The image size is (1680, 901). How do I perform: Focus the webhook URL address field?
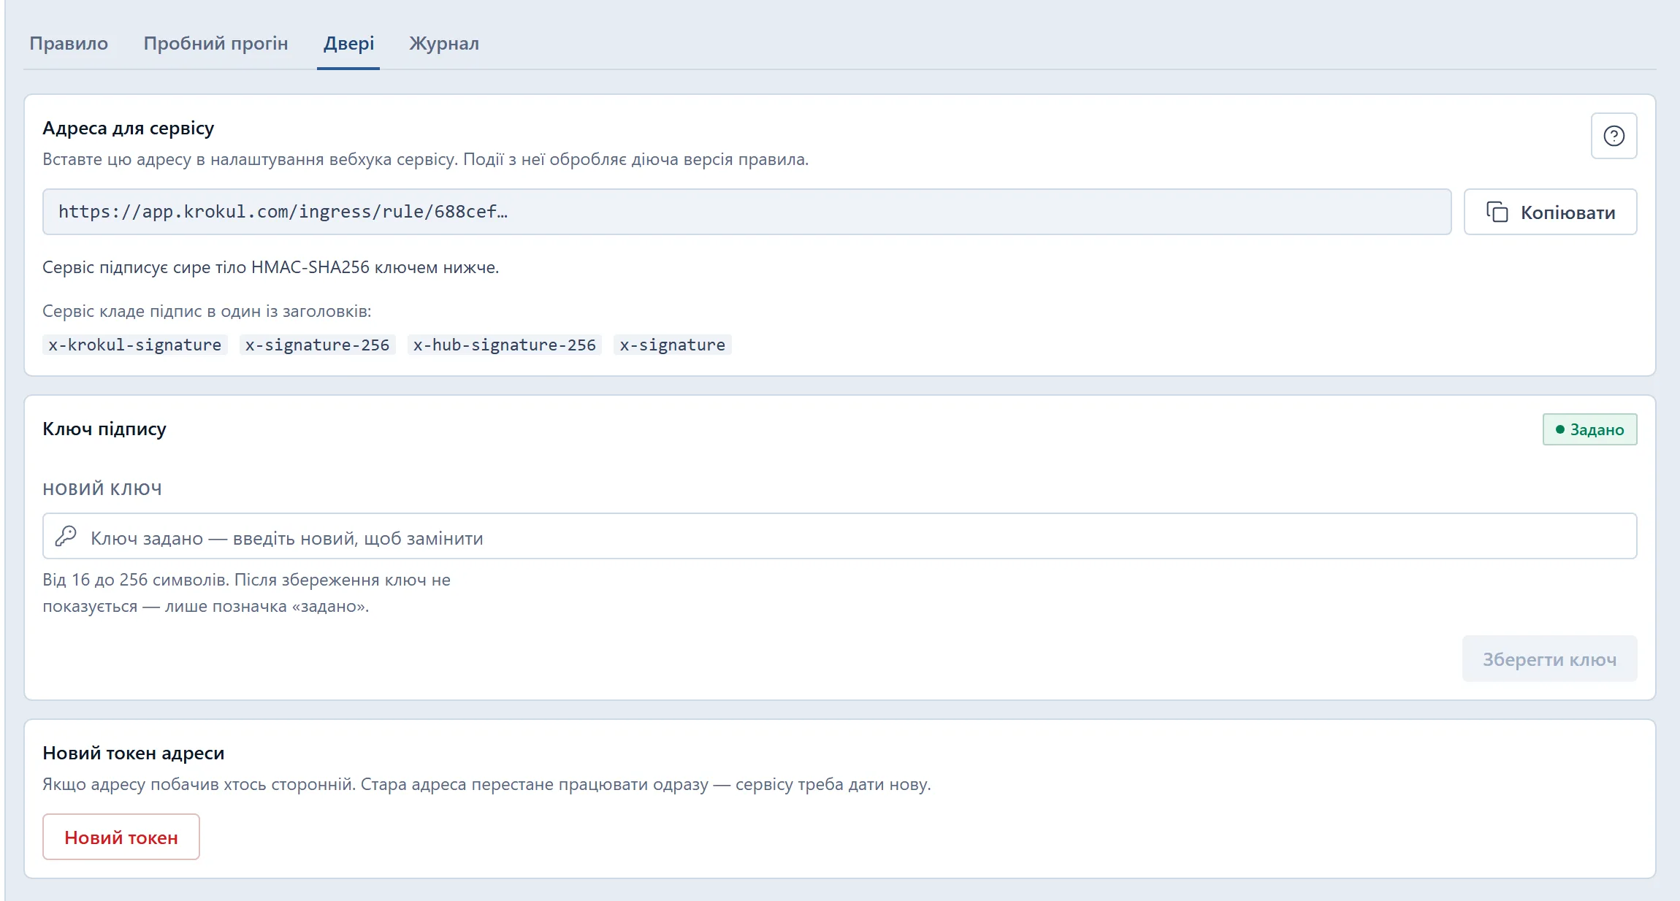pyautogui.click(x=747, y=212)
